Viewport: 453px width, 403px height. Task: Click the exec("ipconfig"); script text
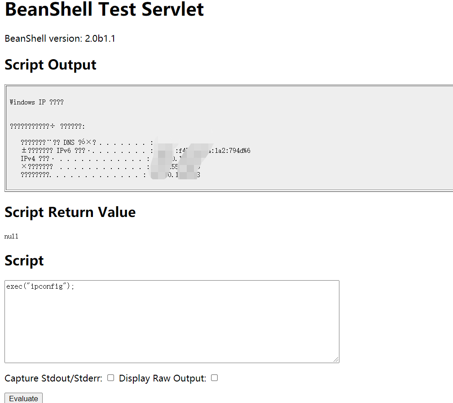[x=40, y=286]
